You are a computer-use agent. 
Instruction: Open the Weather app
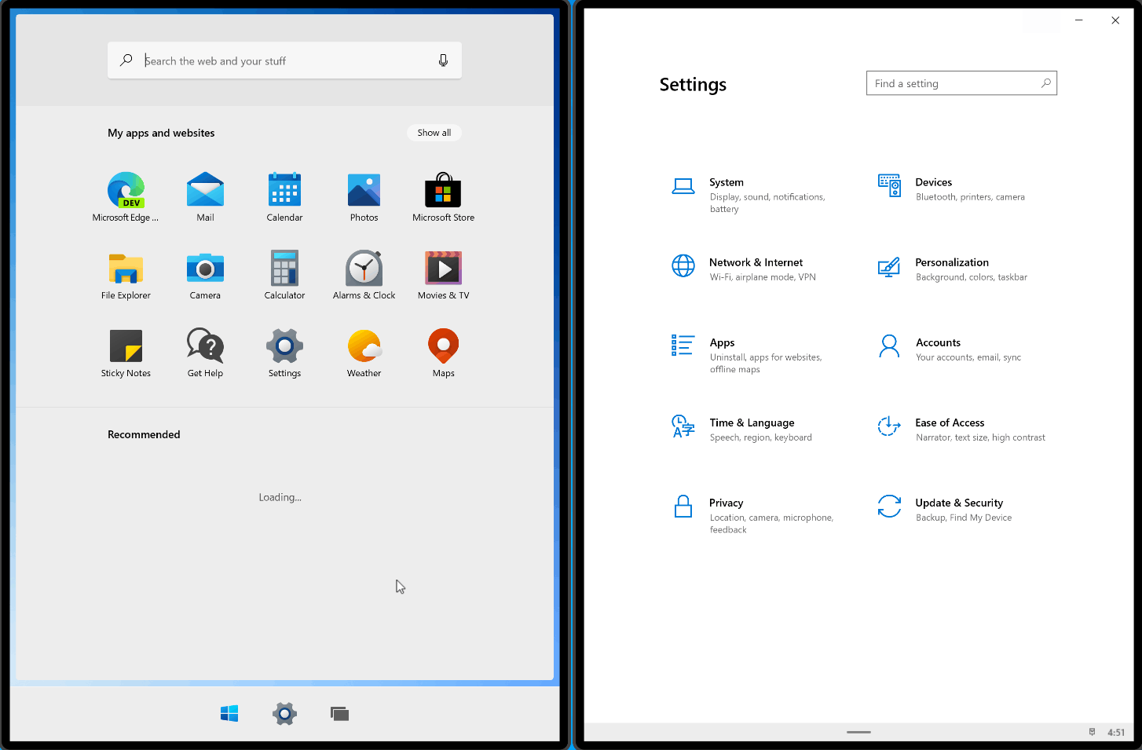coord(364,346)
